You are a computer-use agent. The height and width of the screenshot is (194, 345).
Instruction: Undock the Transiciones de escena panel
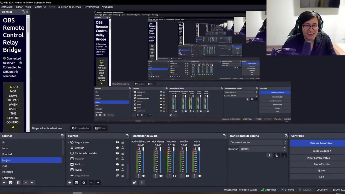pos(286,136)
